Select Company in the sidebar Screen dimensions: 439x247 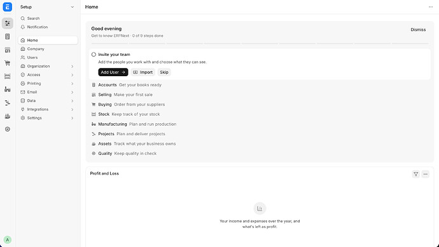pyautogui.click(x=48, y=49)
